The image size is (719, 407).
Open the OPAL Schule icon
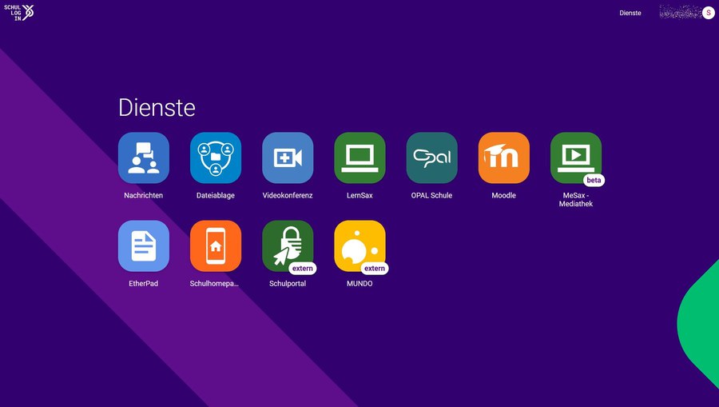[431, 158]
